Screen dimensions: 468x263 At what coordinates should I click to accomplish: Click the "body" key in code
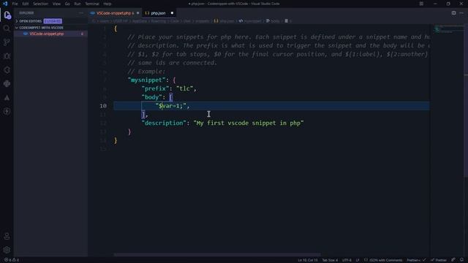click(x=151, y=97)
